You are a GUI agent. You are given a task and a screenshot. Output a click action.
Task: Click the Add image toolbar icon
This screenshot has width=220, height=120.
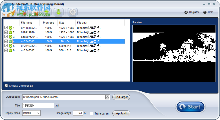click(x=11, y=12)
